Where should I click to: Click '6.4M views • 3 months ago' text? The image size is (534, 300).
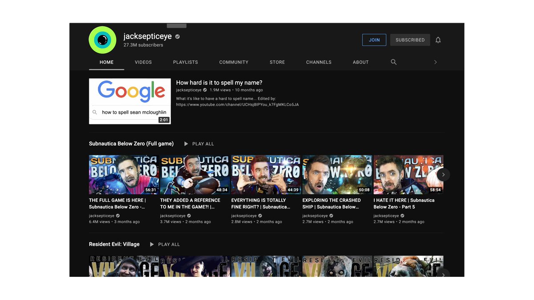click(114, 222)
